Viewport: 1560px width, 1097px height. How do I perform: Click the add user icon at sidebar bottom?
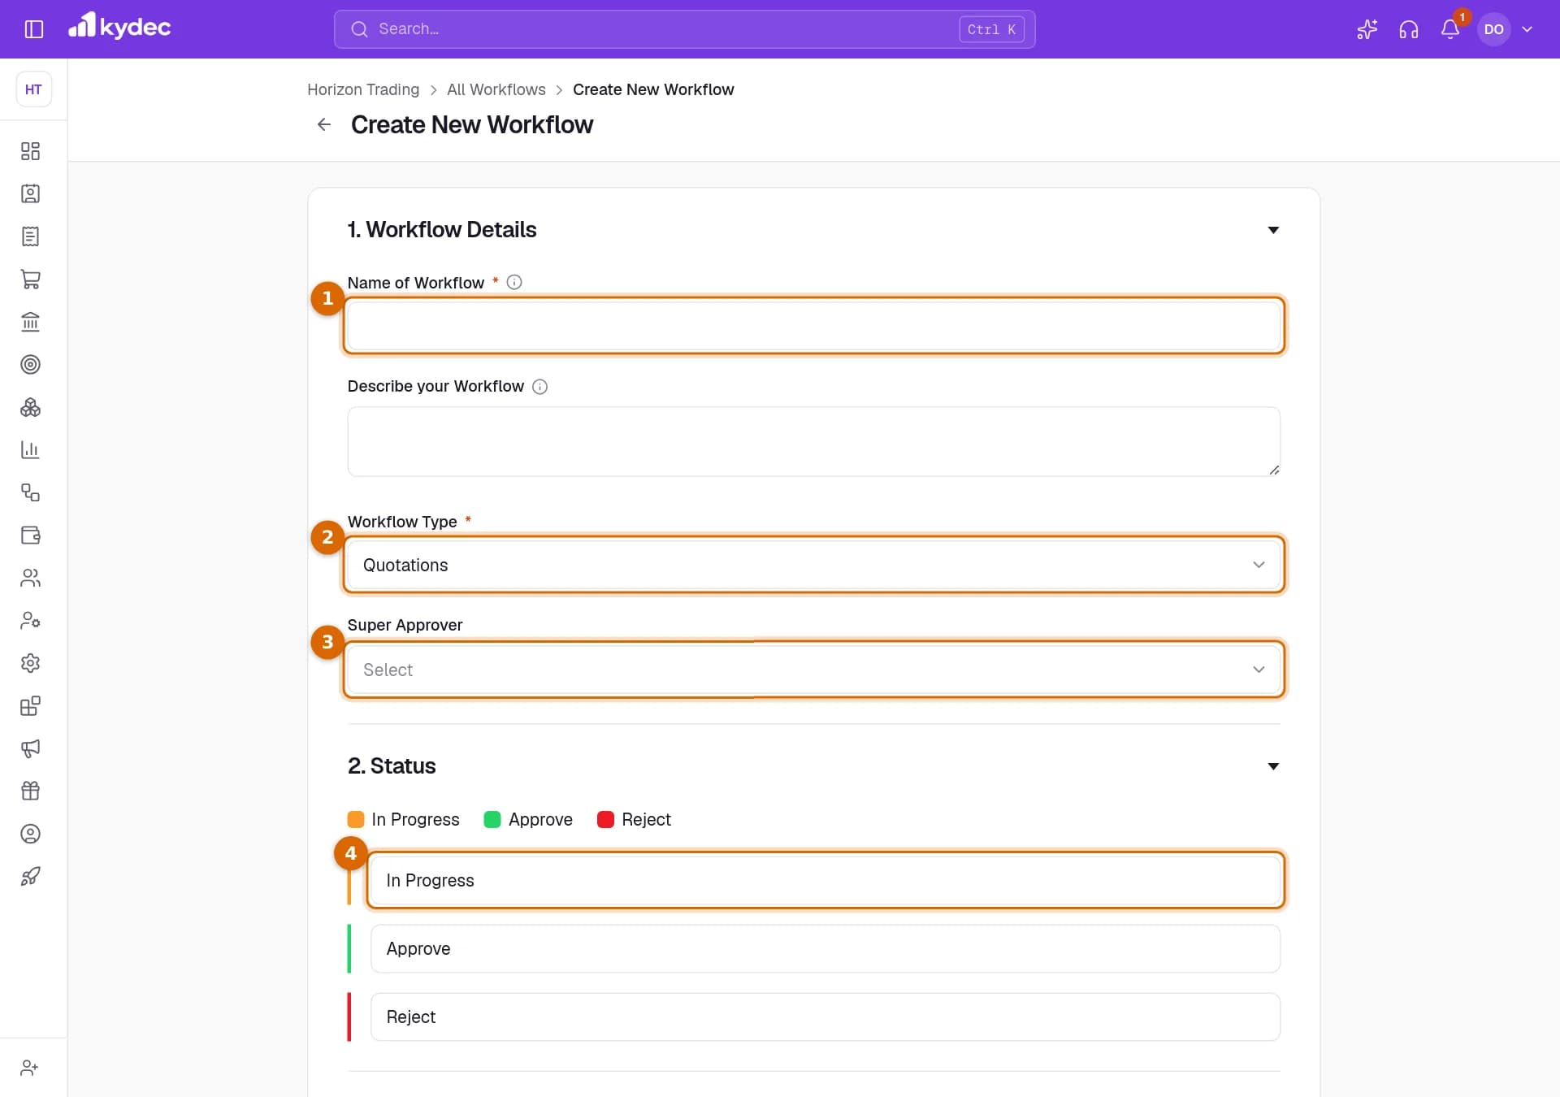[29, 1068]
